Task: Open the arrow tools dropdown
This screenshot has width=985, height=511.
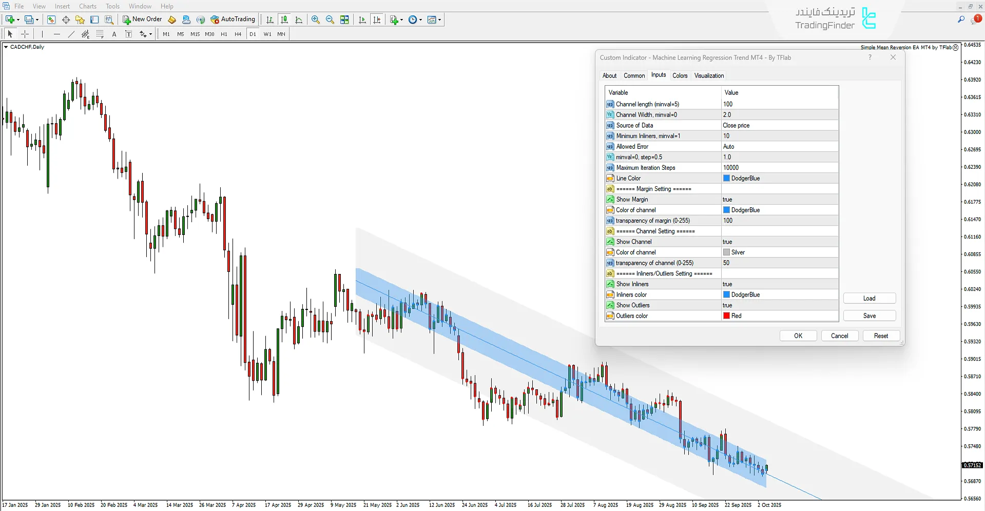Action: [150, 34]
